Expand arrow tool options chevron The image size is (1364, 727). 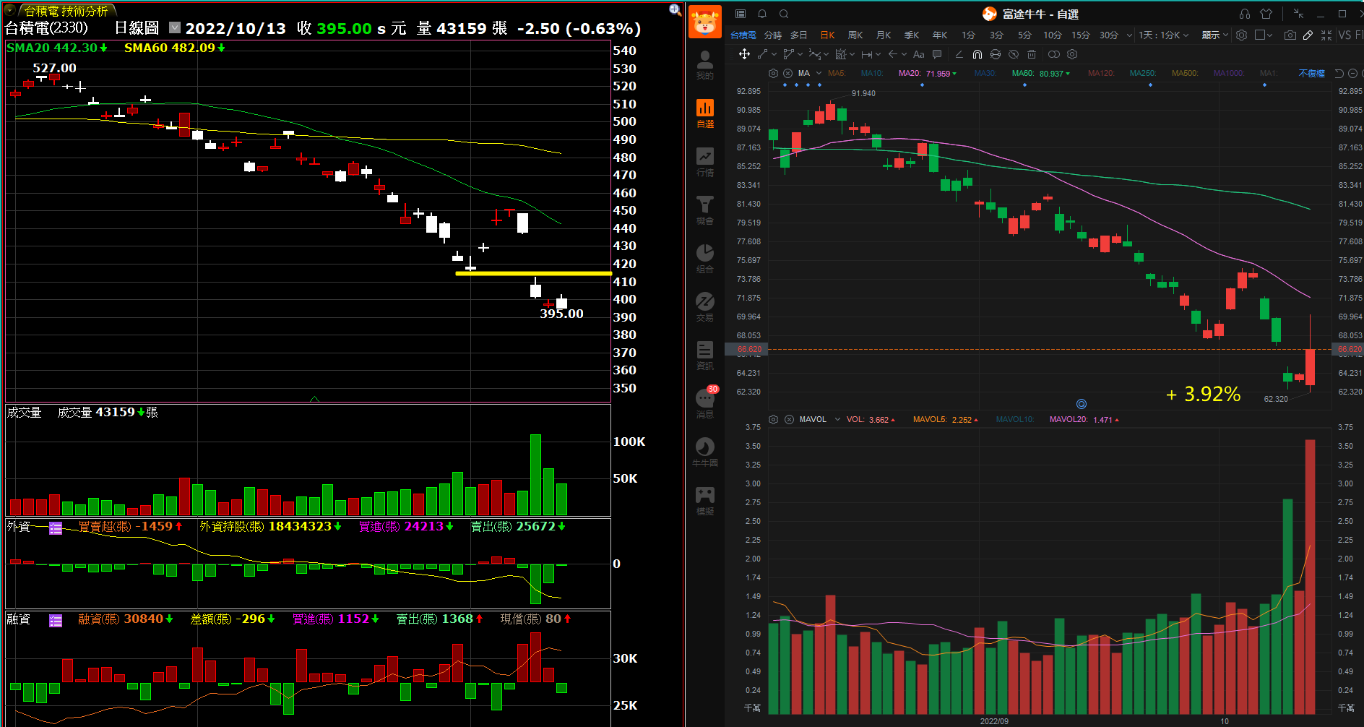pos(905,54)
